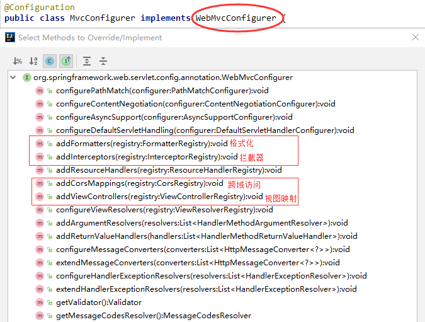Select addInterceptors method
This screenshot has width=425, height=322.
click(147, 157)
